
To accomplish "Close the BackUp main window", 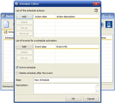I will coord(109,16).
